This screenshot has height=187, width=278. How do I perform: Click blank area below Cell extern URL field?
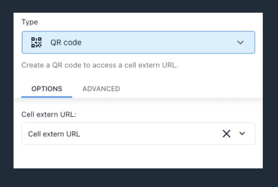click(138, 156)
